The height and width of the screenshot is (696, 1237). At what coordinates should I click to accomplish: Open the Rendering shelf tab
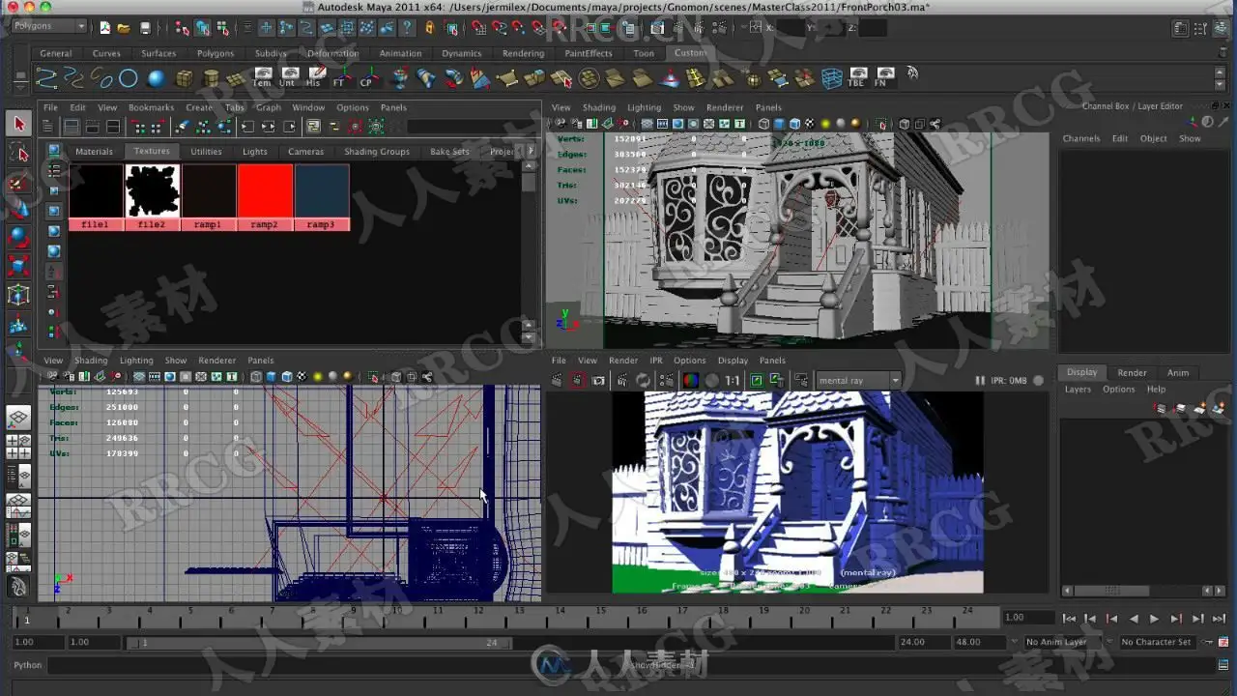tap(523, 53)
